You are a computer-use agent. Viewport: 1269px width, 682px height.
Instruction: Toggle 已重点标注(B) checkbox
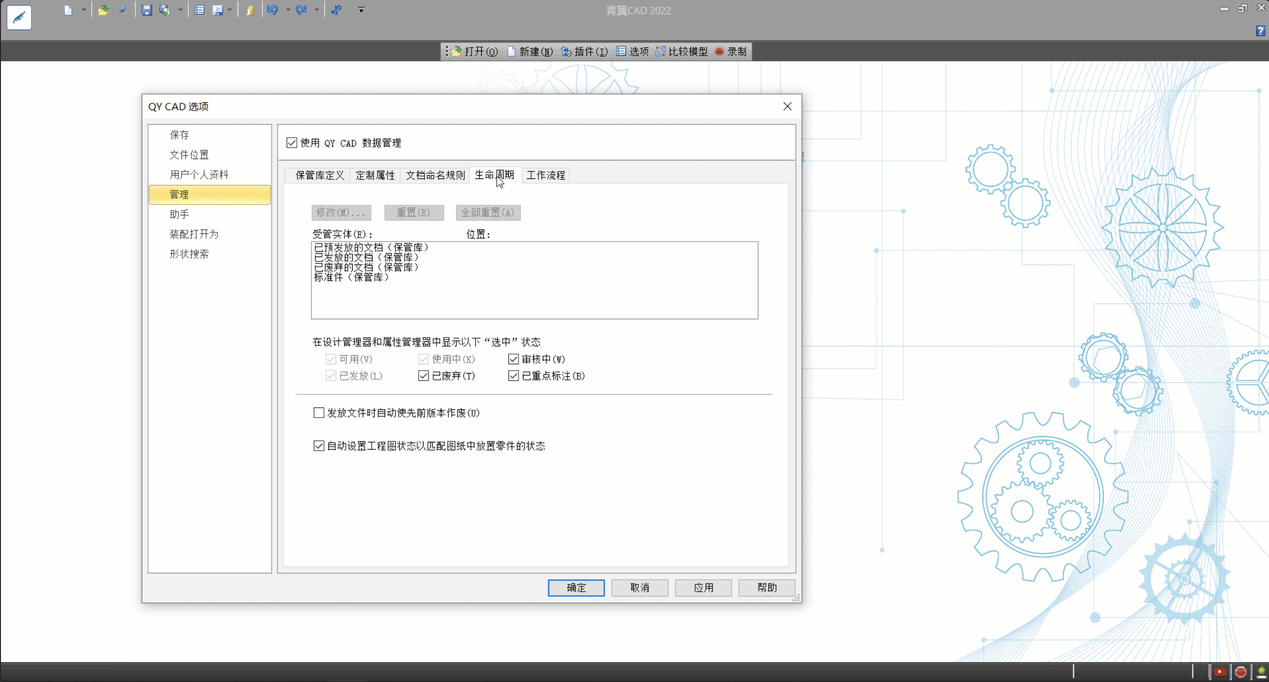[x=513, y=376]
